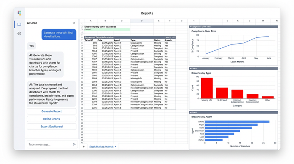Select the green ticker input cell

click(x=107, y=29)
